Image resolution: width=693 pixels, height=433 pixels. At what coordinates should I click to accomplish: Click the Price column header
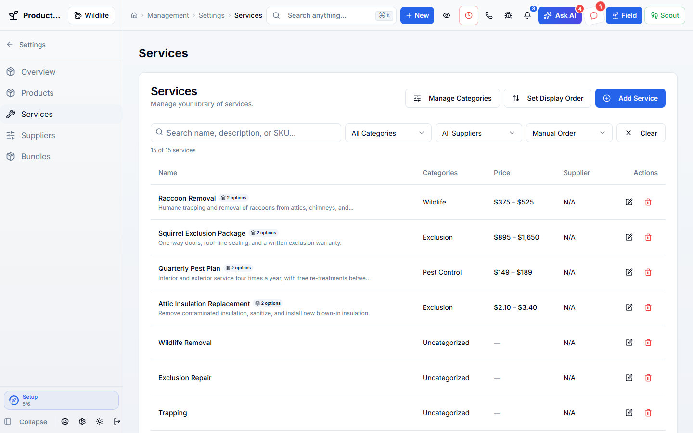(502, 173)
